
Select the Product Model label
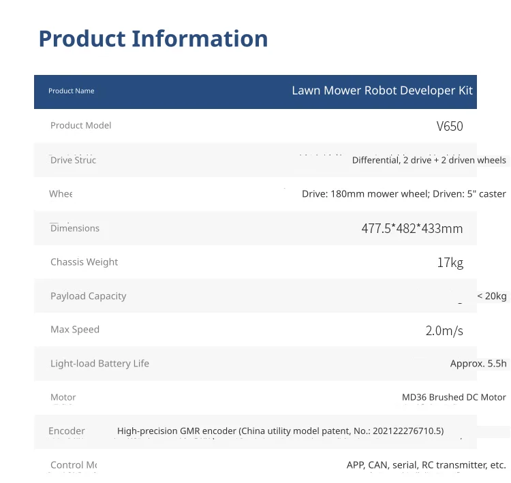81,125
